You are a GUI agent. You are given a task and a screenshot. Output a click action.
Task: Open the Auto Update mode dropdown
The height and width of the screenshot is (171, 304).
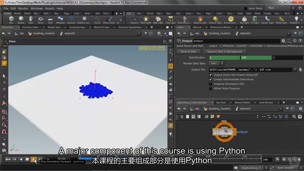(x=288, y=168)
